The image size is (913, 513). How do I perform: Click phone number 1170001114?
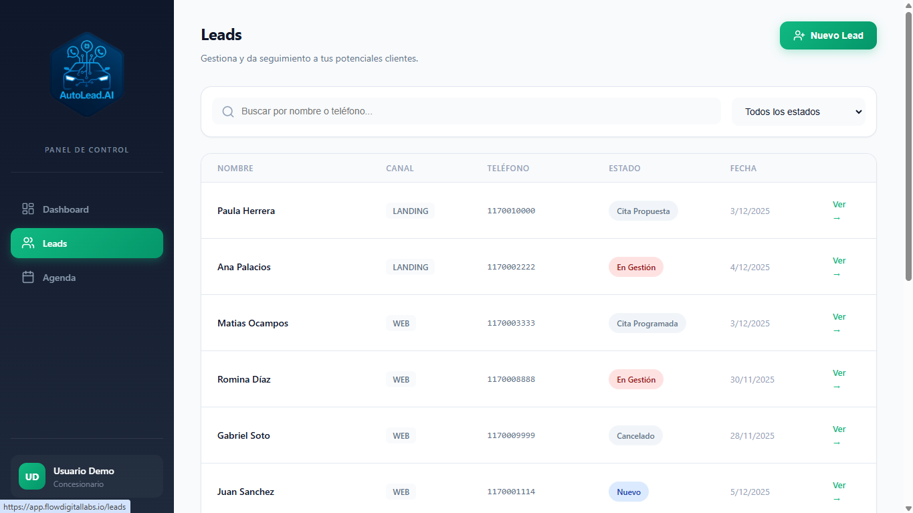[x=511, y=492]
